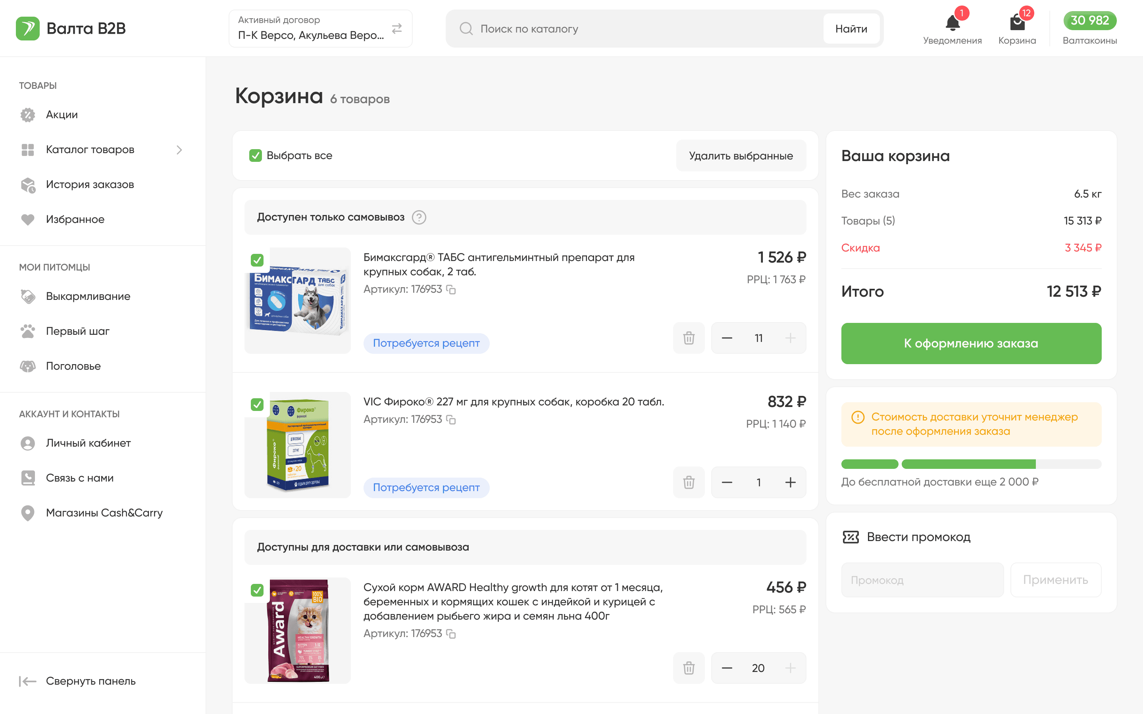Viewport: 1143px width, 714px height.
Task: Uncheck the AWARD cat food checkbox
Action: click(x=257, y=590)
